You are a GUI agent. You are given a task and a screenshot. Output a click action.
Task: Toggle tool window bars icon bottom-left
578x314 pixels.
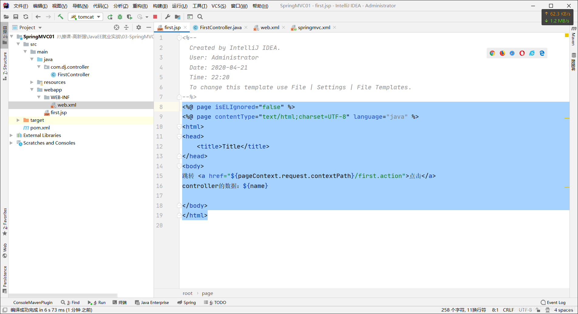pyautogui.click(x=5, y=310)
